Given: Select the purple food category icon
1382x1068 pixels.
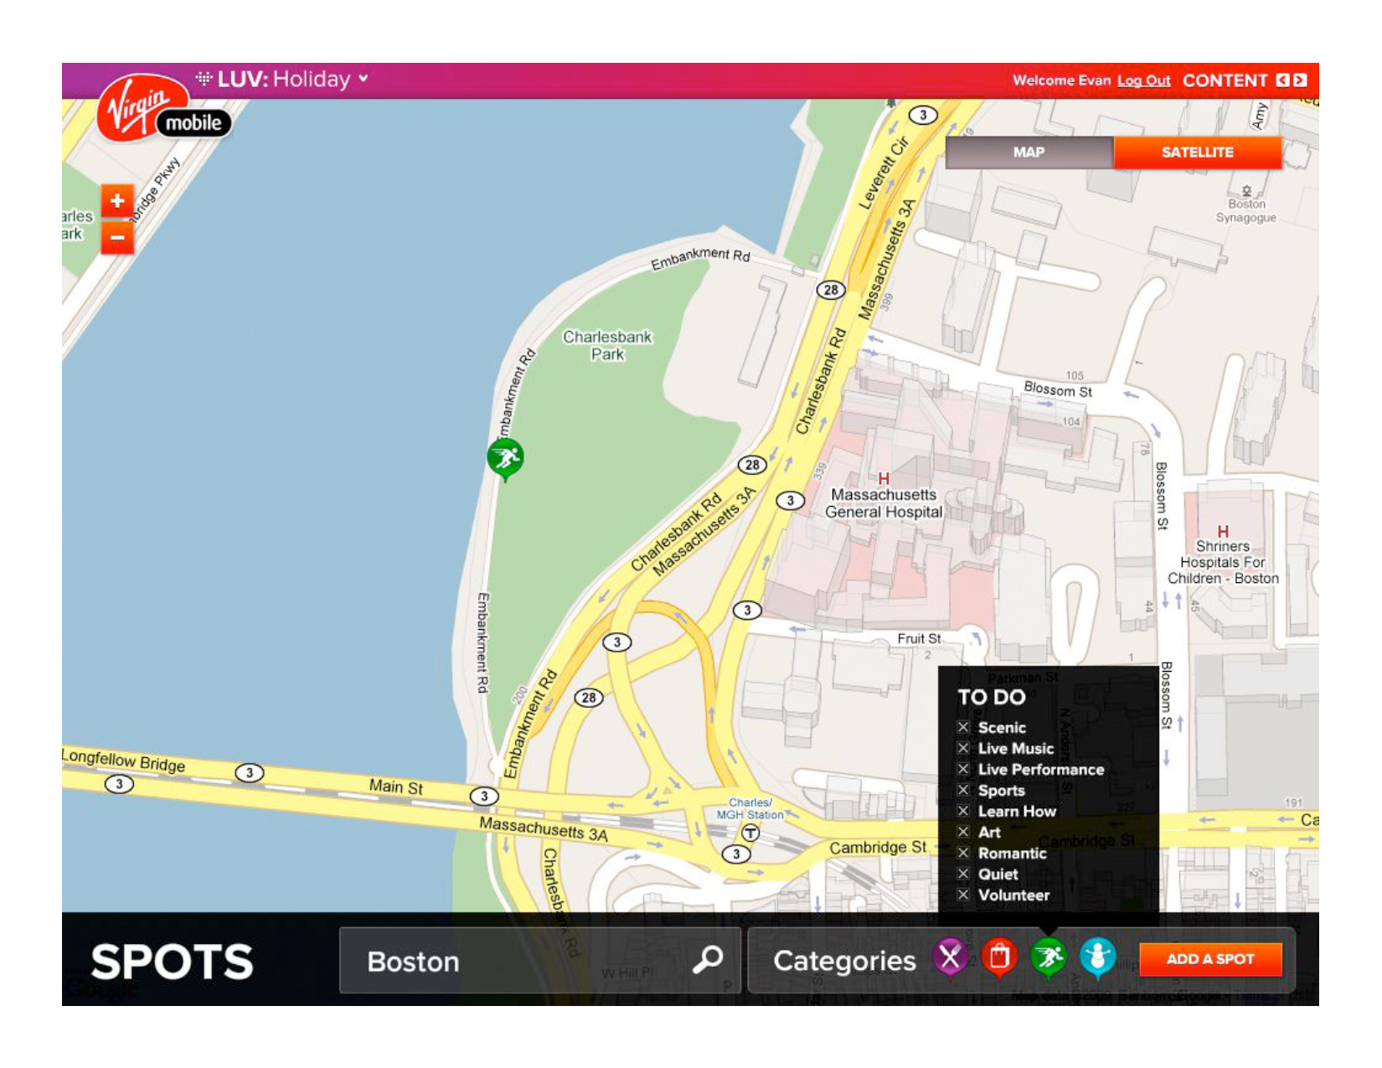Looking at the screenshot, I should (x=950, y=957).
